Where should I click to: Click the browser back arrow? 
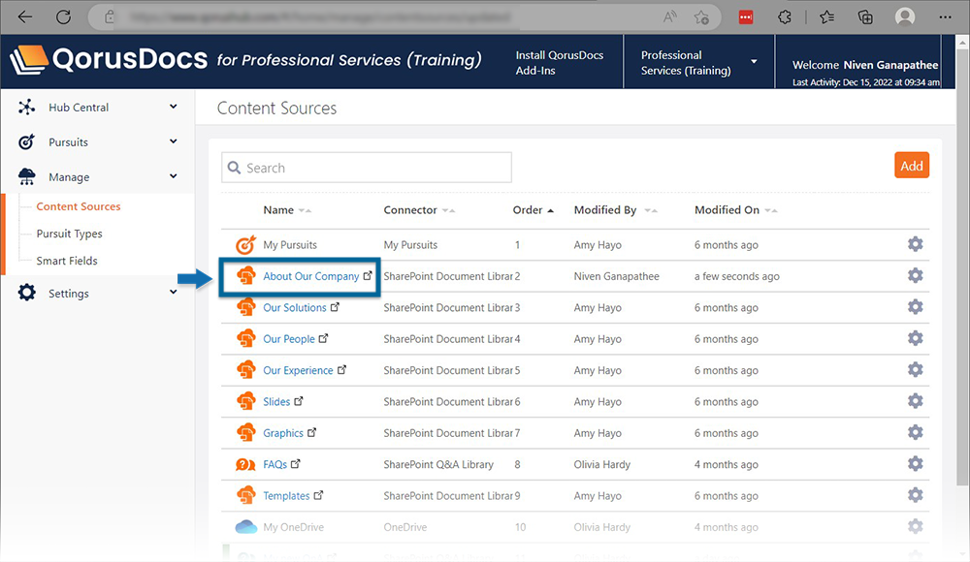25,16
